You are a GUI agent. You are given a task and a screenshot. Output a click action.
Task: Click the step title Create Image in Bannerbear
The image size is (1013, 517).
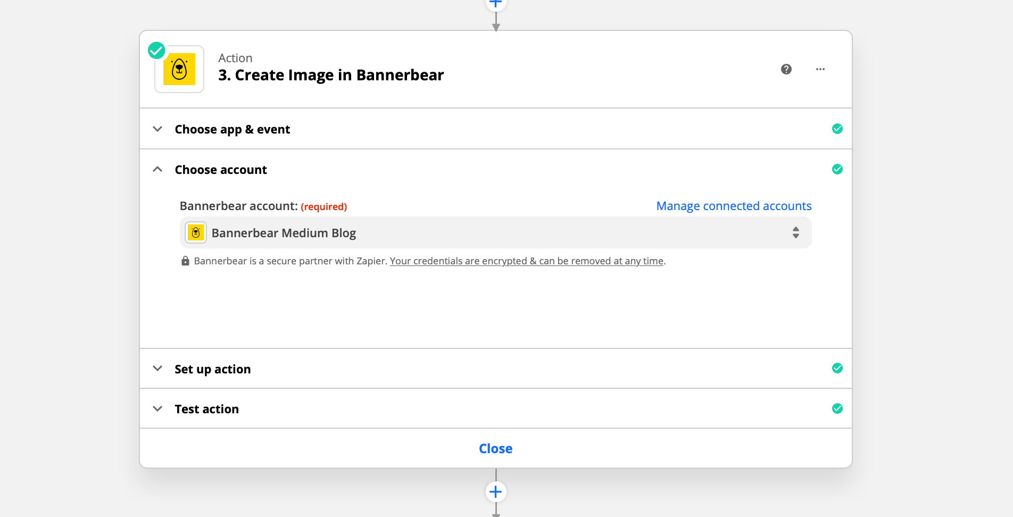coord(331,75)
